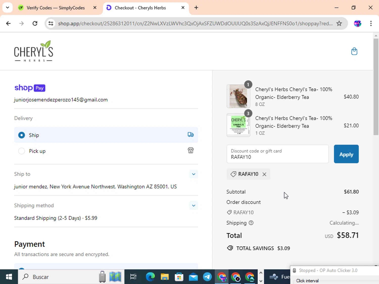Click the active Chrome window on the taskbar

tap(222, 277)
